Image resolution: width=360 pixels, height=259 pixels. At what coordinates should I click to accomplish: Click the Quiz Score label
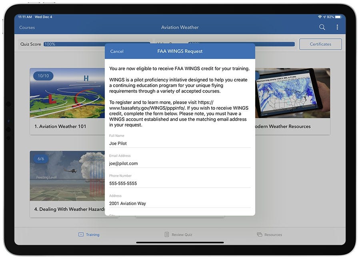click(30, 44)
